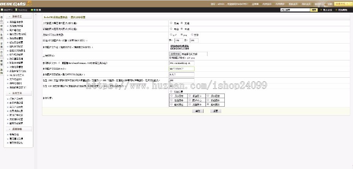Click 选择文件 to upload watermark image
353x169 pixels.
coord(175,54)
